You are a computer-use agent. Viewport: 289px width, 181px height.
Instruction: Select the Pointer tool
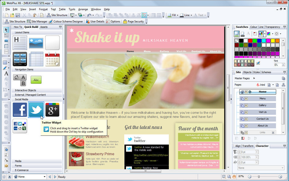pyautogui.click(x=6, y=30)
